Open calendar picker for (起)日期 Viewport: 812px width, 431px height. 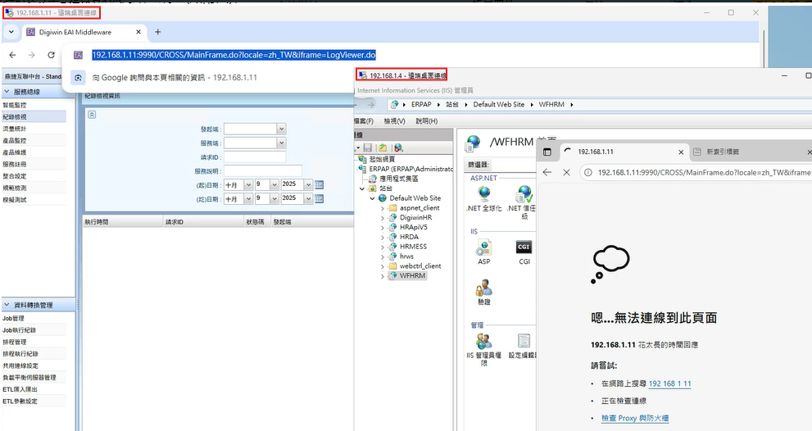point(319,185)
